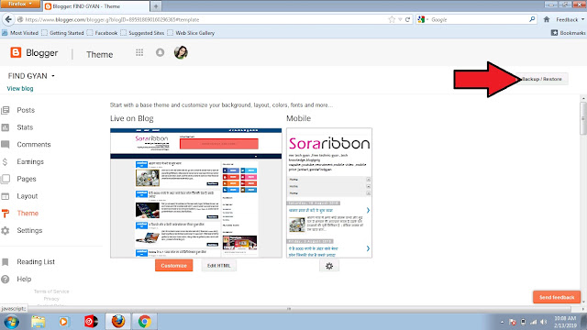Open the Settings section
Viewport: 587px width, 330px height.
29,231
